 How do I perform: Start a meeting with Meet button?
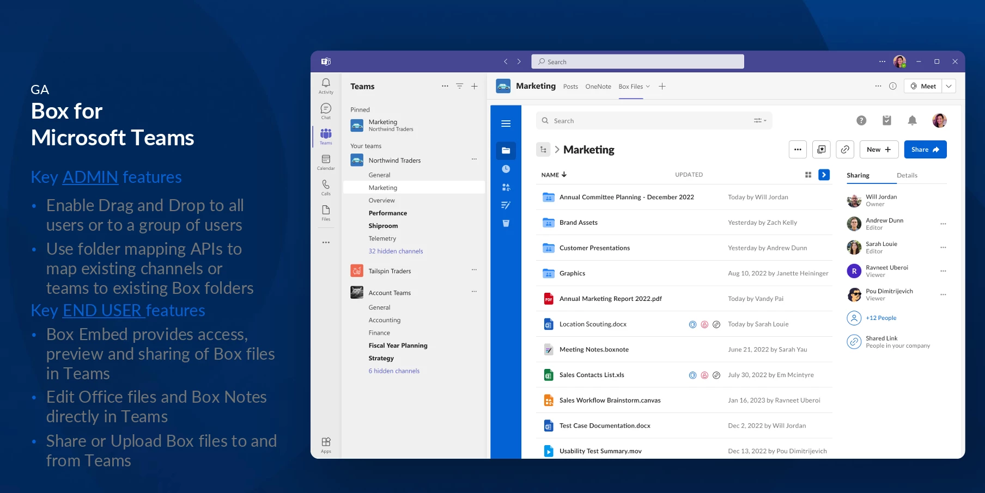point(923,86)
